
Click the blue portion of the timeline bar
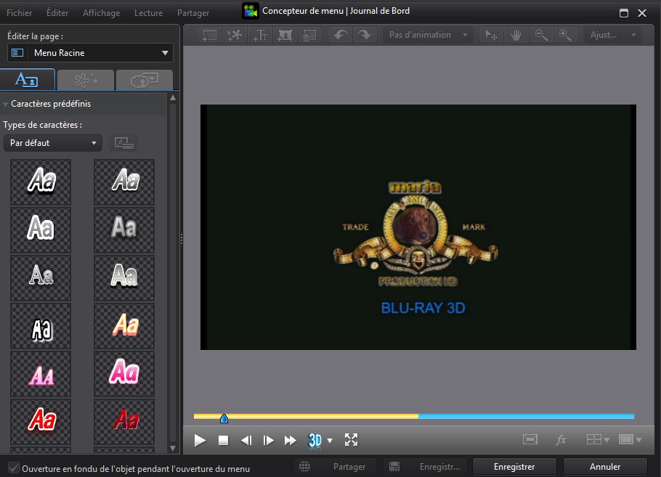coord(526,416)
